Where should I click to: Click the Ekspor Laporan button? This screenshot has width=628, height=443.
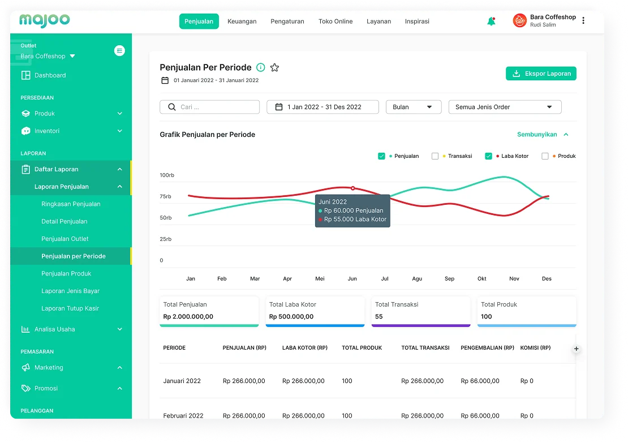(x=541, y=74)
